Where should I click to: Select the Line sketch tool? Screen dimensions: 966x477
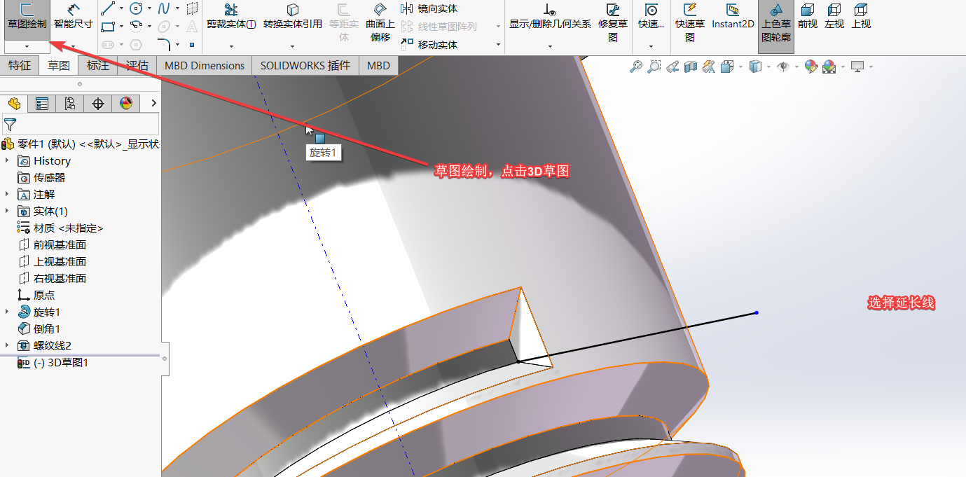pos(107,8)
